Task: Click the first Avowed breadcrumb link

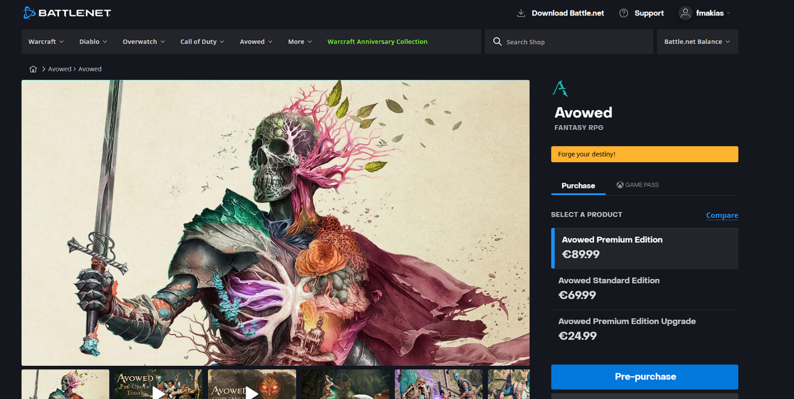Action: 60,69
